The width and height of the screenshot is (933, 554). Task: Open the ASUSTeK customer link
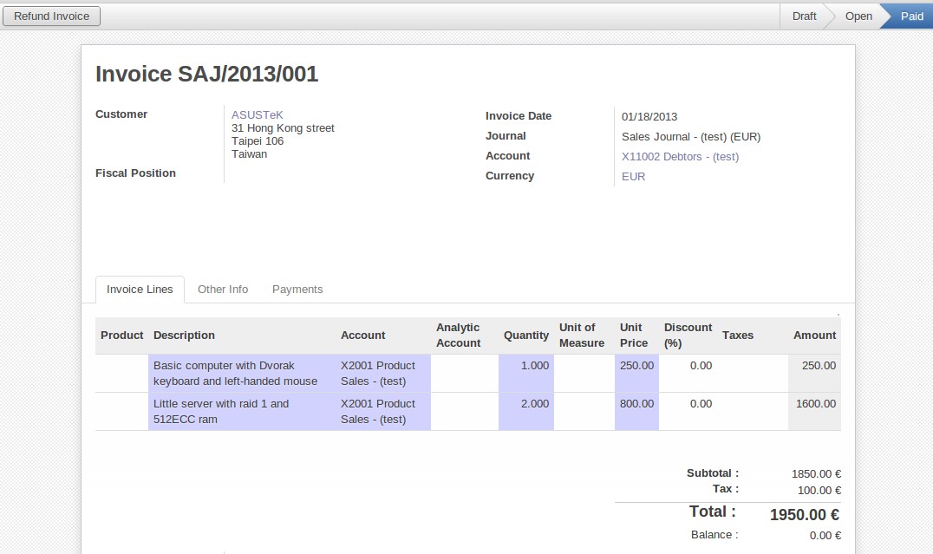tap(257, 114)
